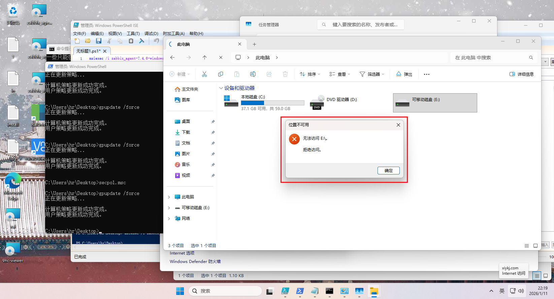554x299 pixels.
Task: Expand the 此电脑 tree node
Action: pos(169,197)
